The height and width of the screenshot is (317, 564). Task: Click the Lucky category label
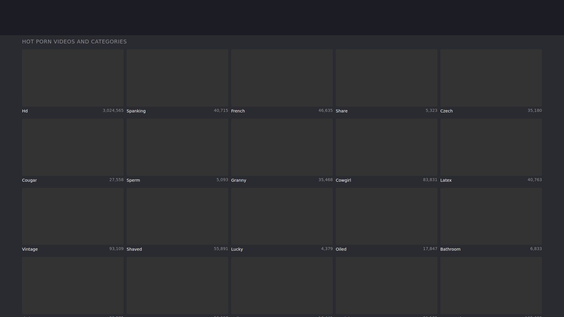[x=237, y=249]
